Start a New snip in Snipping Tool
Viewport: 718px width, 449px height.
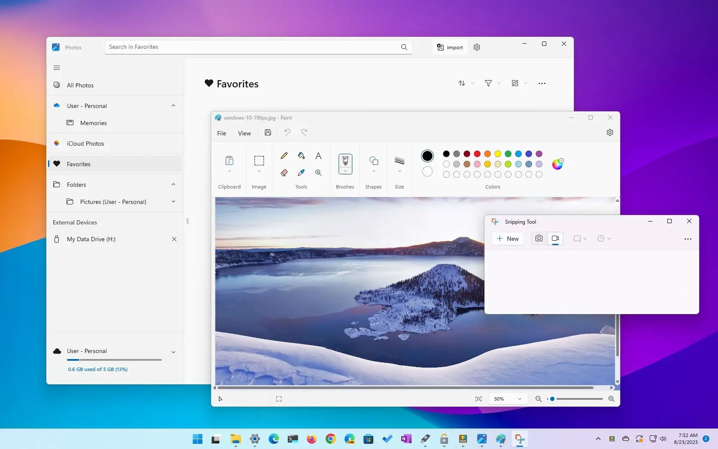(x=507, y=238)
